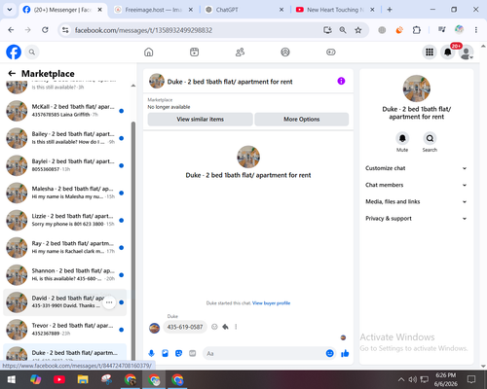This screenshot has width=487, height=389.
Task: Click the 435-619-0587 message bubble
Action: (x=185, y=327)
